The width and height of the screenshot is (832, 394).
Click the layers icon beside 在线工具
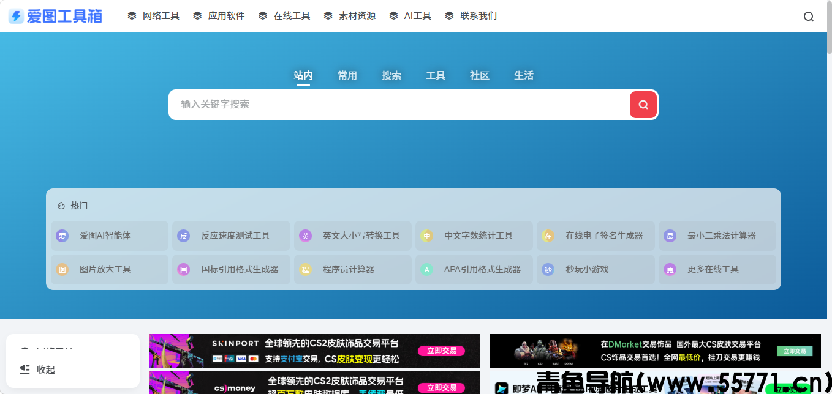click(x=263, y=16)
